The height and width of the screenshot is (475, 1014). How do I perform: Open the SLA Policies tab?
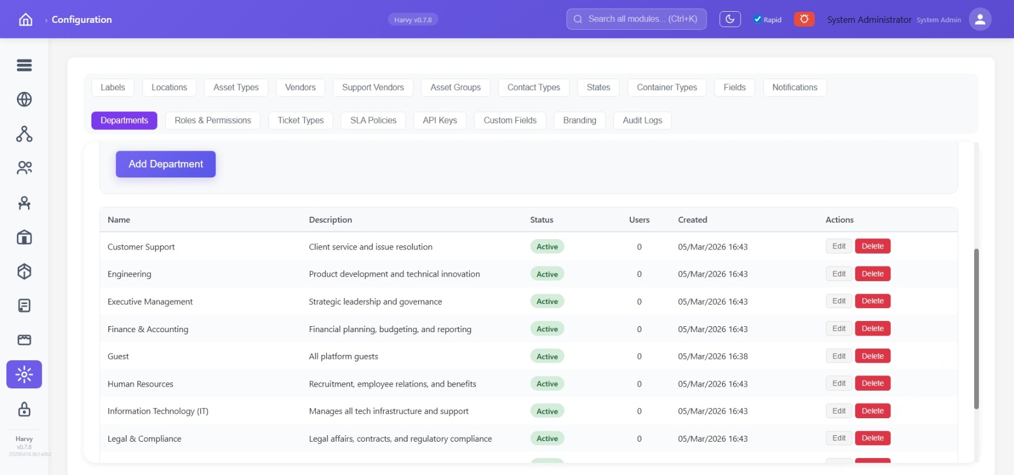[373, 120]
